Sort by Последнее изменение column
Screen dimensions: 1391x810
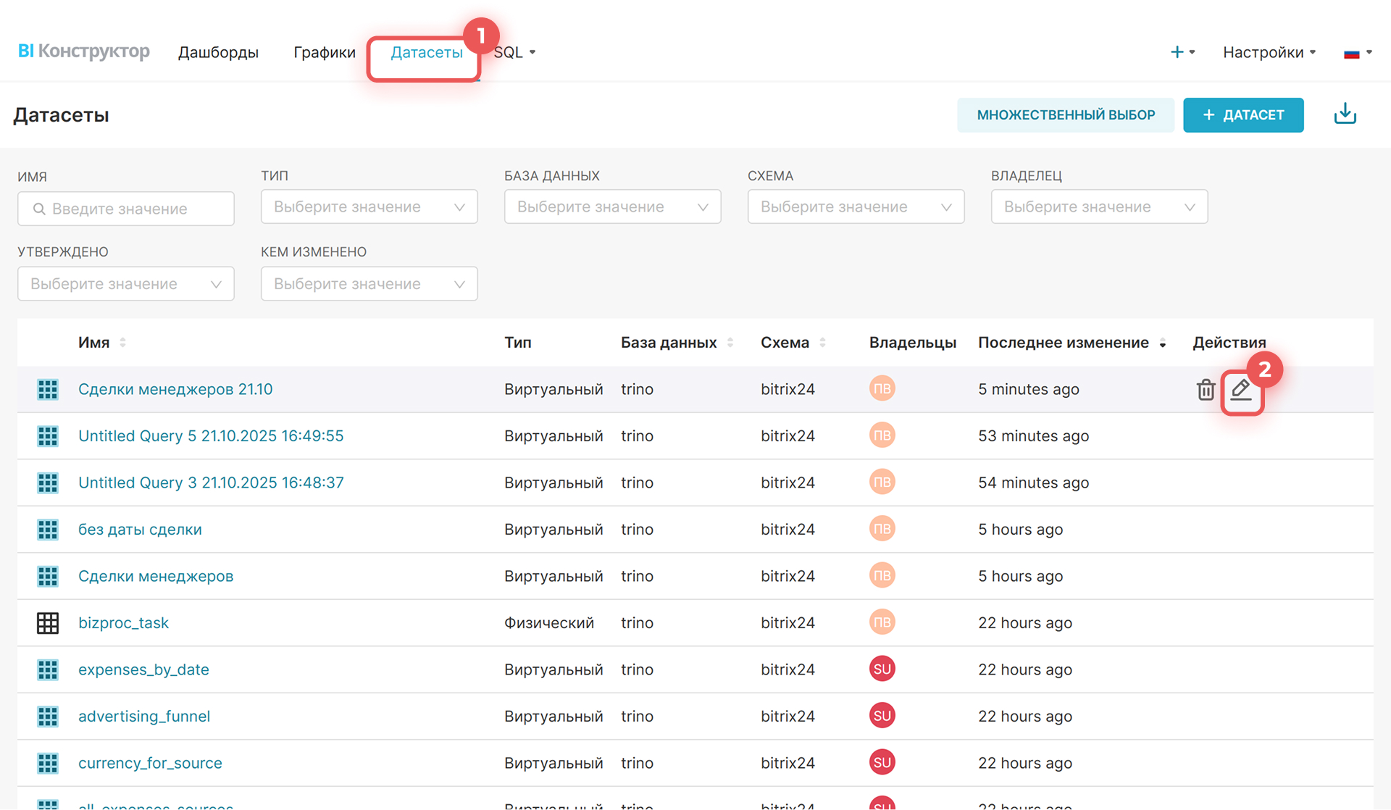(x=1162, y=343)
